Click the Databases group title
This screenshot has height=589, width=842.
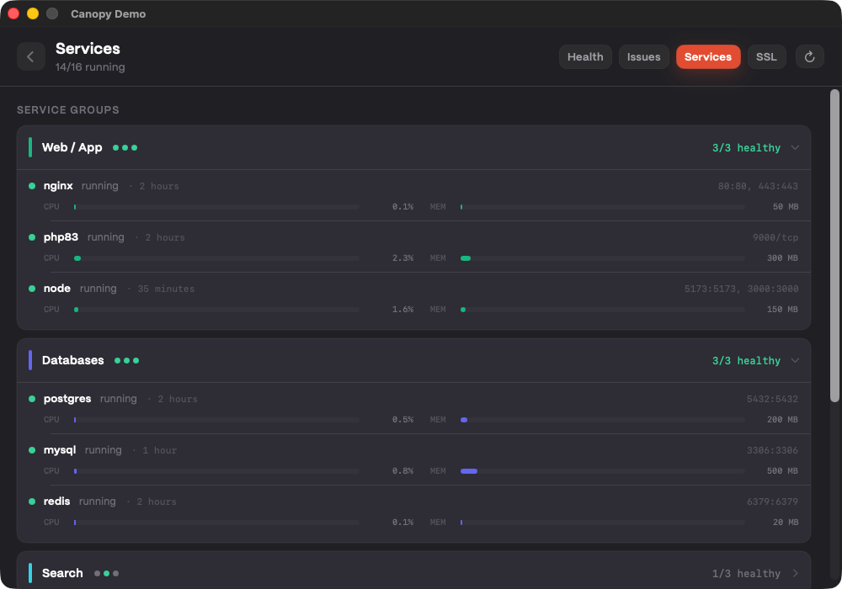point(73,360)
